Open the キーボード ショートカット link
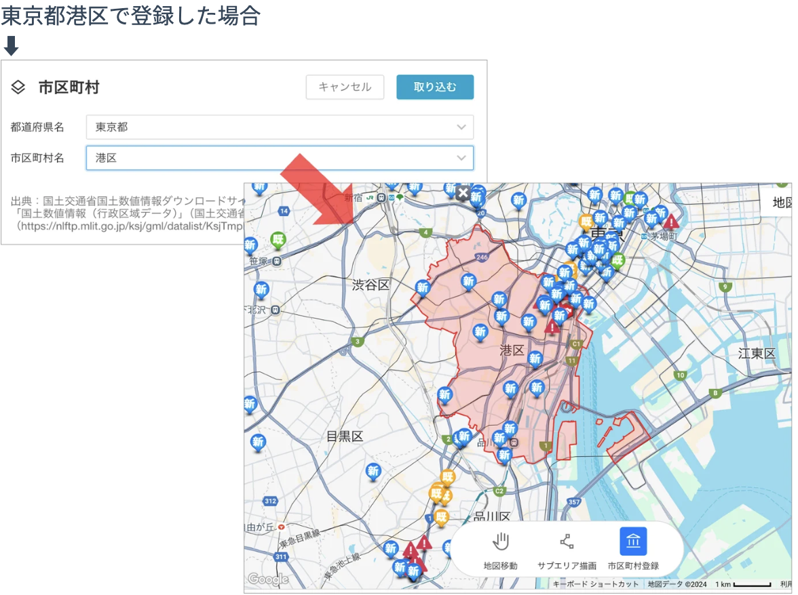Viewport: 798px width, 595px height. [596, 584]
